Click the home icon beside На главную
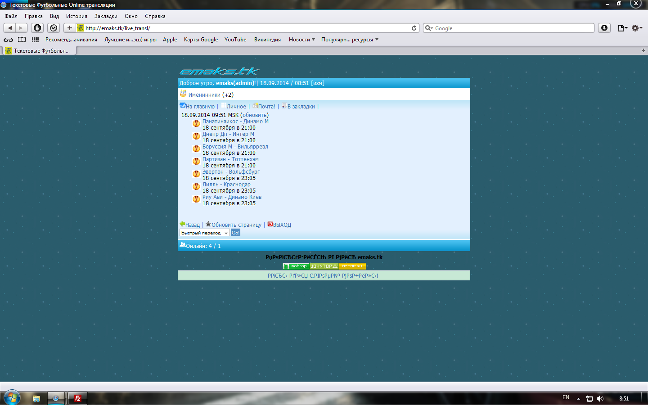 tap(182, 106)
